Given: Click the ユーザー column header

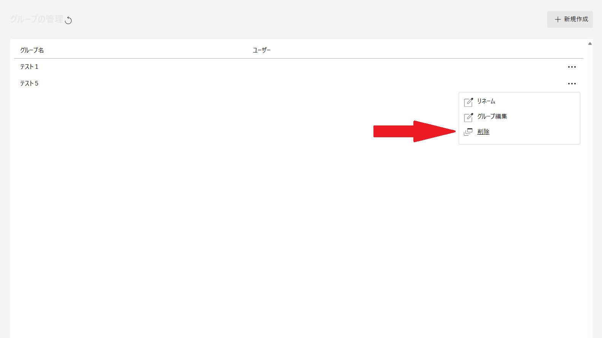Looking at the screenshot, I should [262, 50].
